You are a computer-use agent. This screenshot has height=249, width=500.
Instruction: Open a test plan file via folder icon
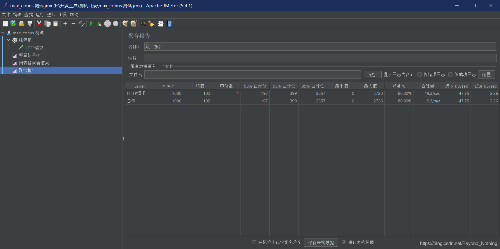[21, 24]
